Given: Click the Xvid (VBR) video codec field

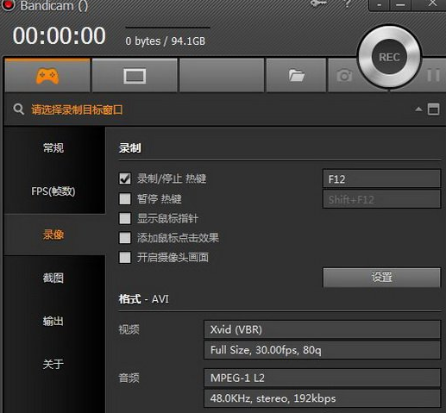Looking at the screenshot, I should (322, 329).
